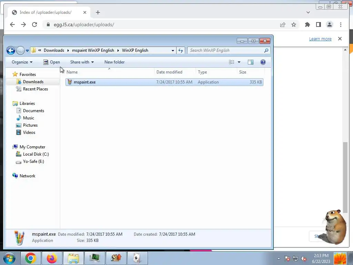Open Videos library in the sidebar

point(26,132)
